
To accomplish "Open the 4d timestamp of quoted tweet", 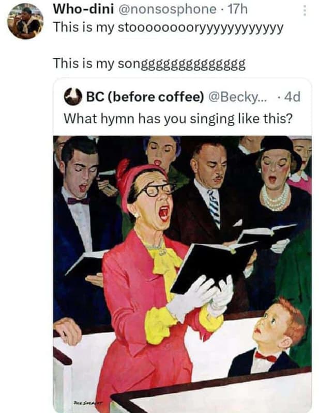I will (x=293, y=97).
